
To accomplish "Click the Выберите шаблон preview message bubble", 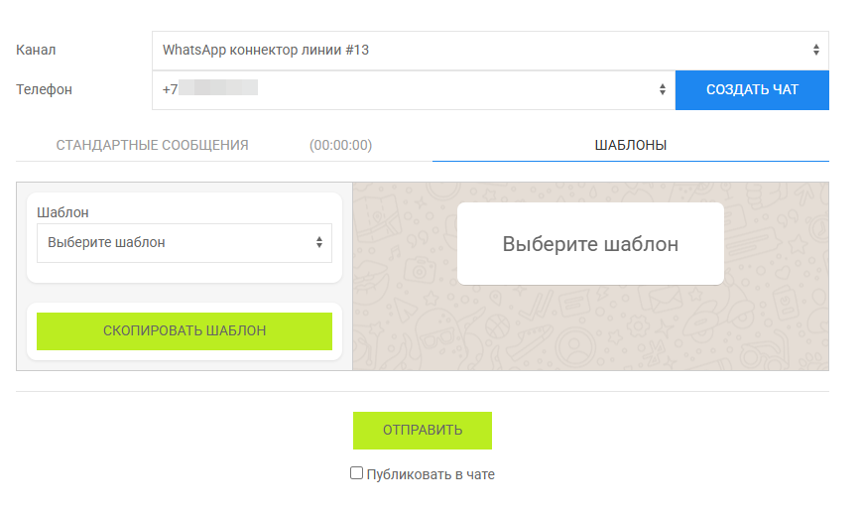I will tap(590, 244).
